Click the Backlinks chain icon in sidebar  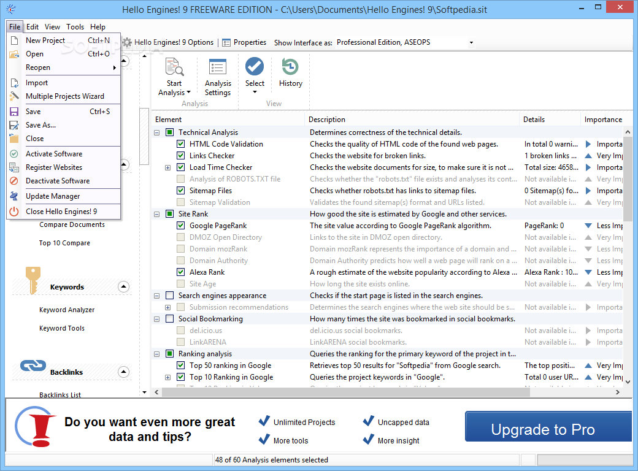point(33,366)
